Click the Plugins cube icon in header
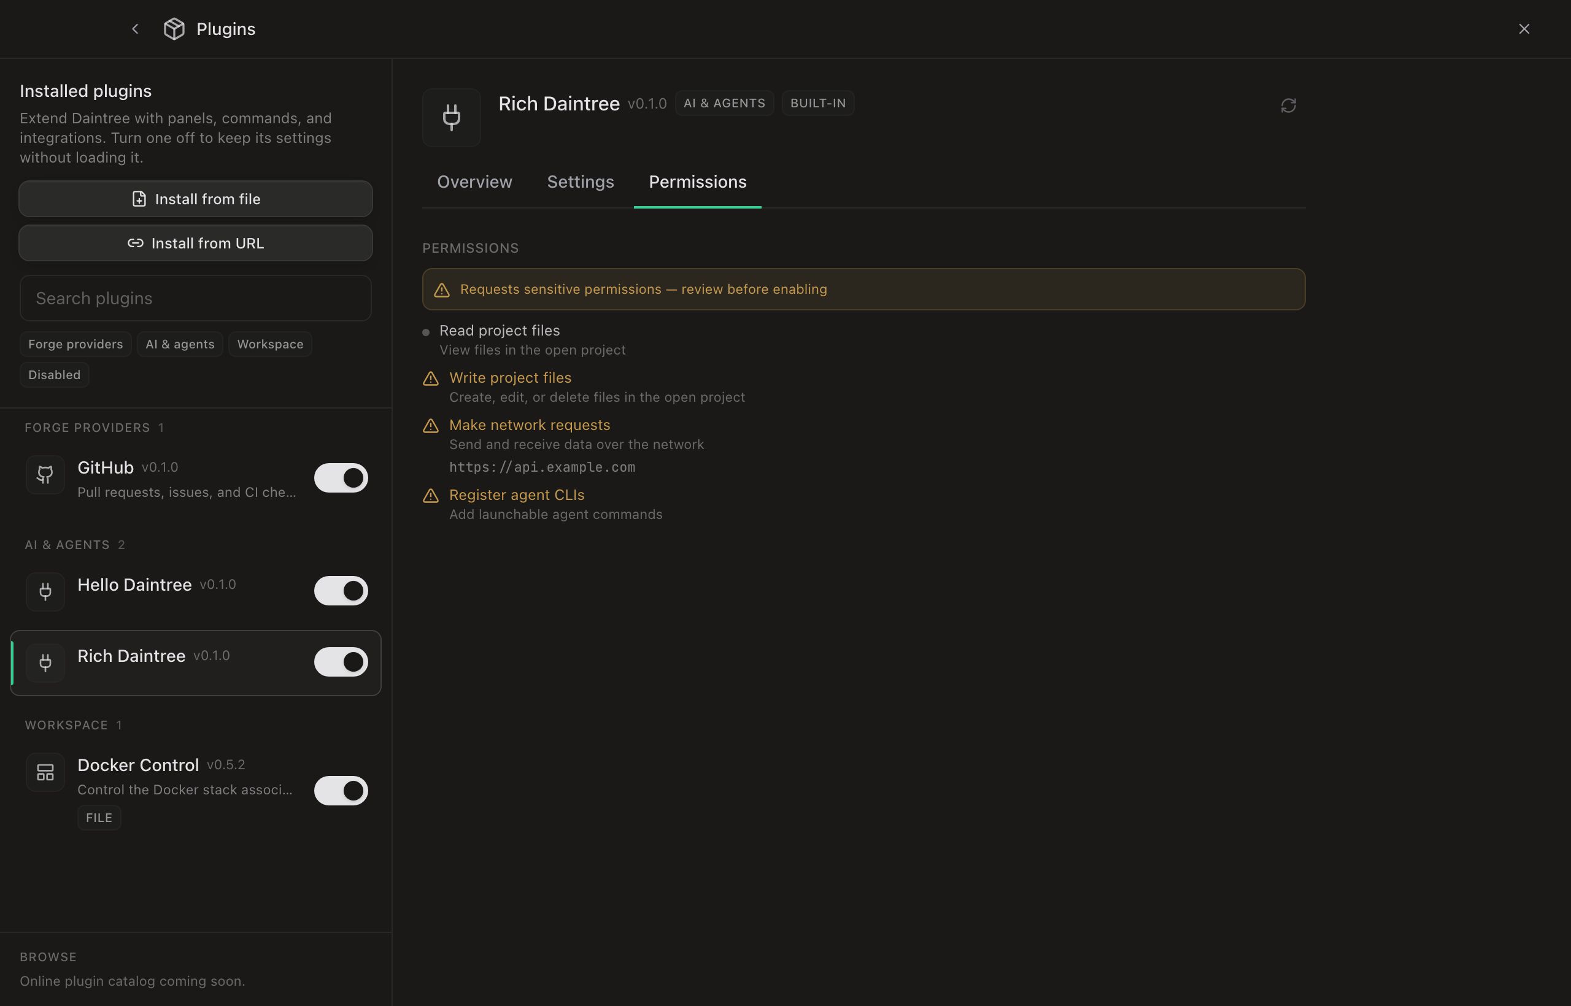Screen dimensions: 1571x1006 click(x=174, y=29)
